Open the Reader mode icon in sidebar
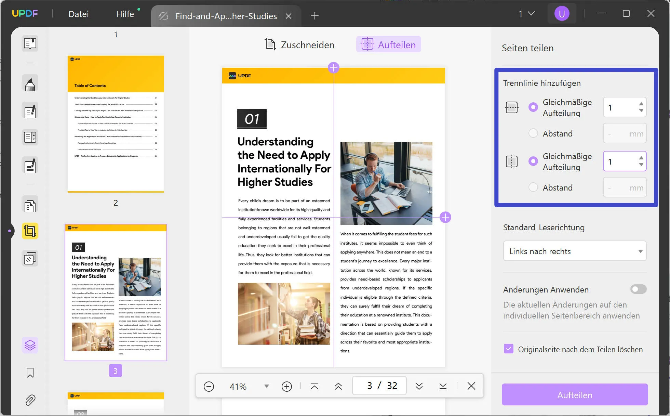This screenshot has height=416, width=670. click(30, 43)
